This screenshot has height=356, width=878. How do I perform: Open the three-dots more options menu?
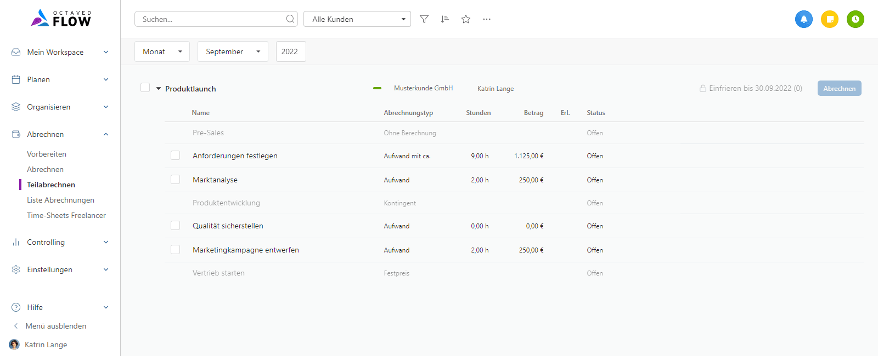(487, 19)
